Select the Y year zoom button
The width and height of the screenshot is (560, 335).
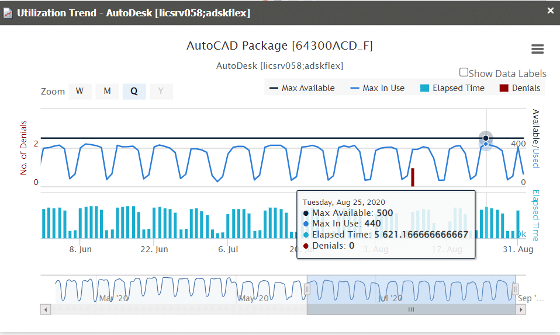161,91
